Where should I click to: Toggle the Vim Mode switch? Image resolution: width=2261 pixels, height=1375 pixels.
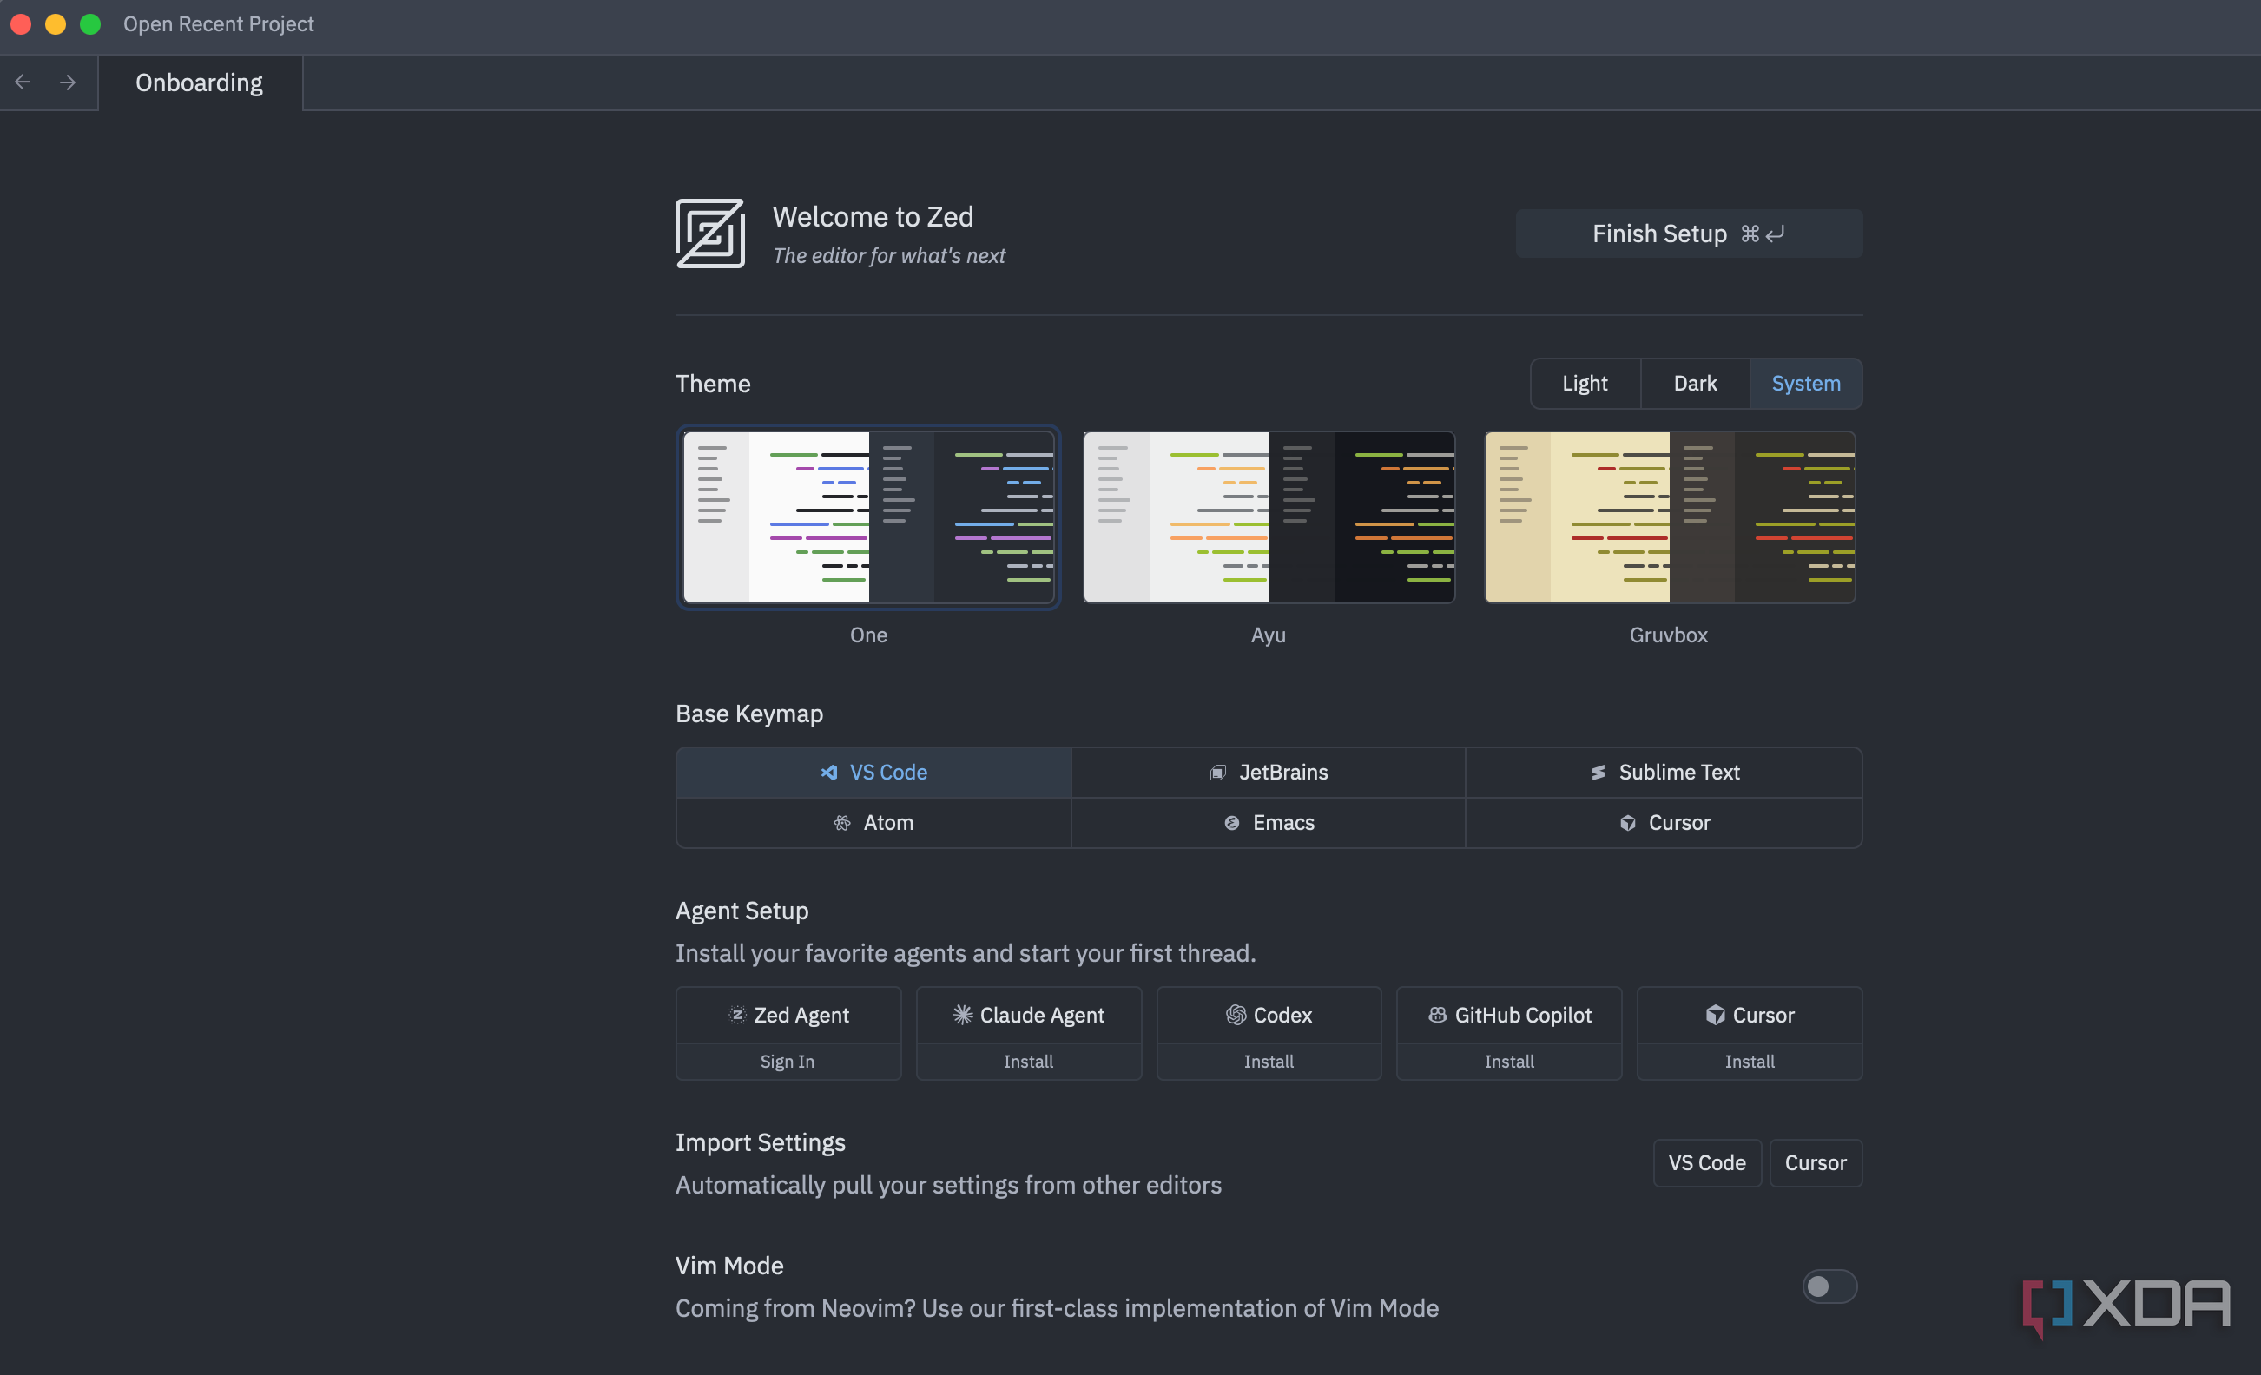(x=1829, y=1287)
